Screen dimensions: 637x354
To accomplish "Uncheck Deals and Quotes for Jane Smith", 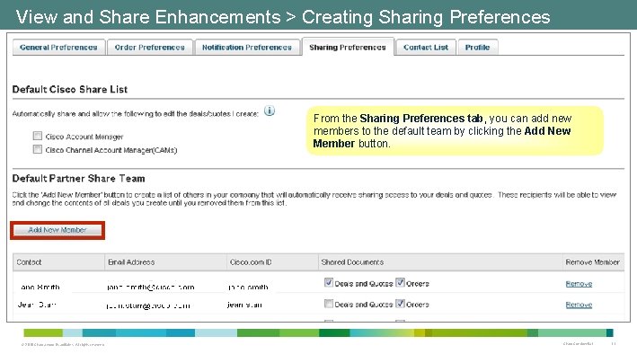I will (x=329, y=282).
